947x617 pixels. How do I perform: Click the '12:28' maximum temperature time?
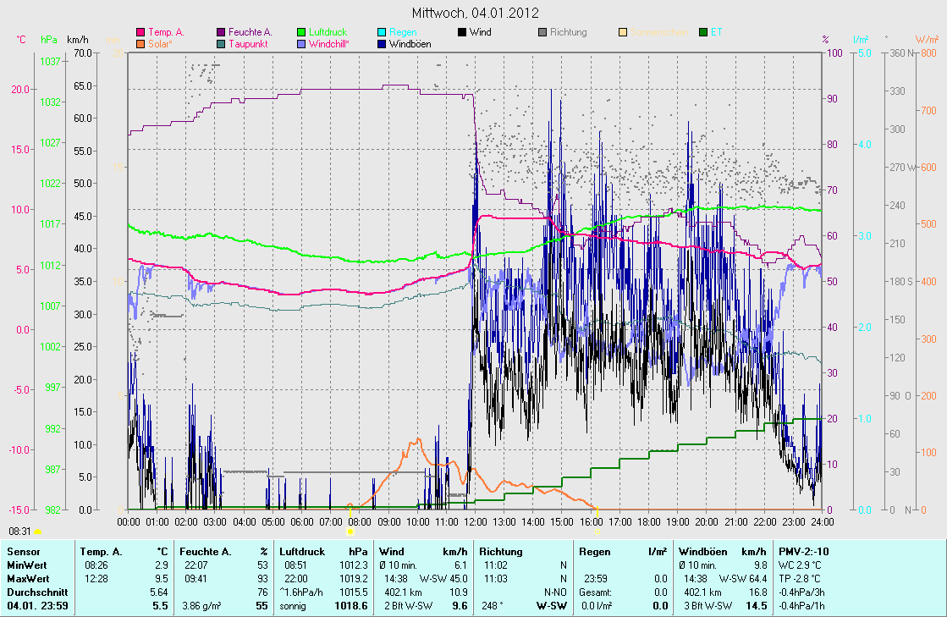click(96, 579)
